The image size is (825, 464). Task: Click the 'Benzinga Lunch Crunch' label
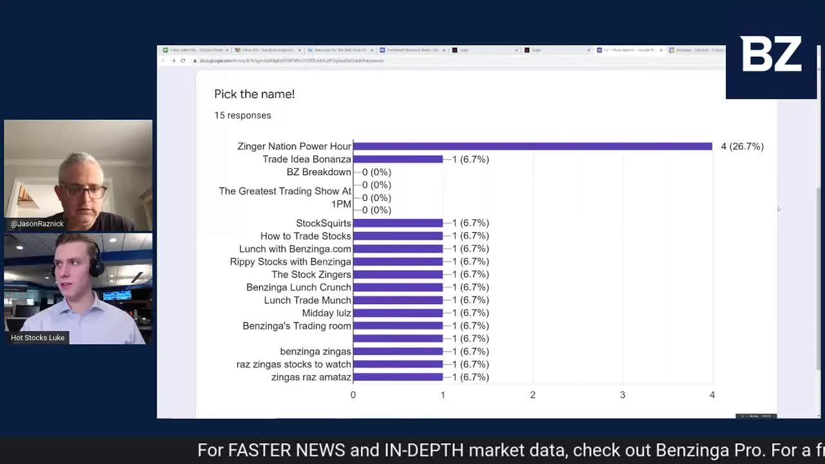pos(298,287)
